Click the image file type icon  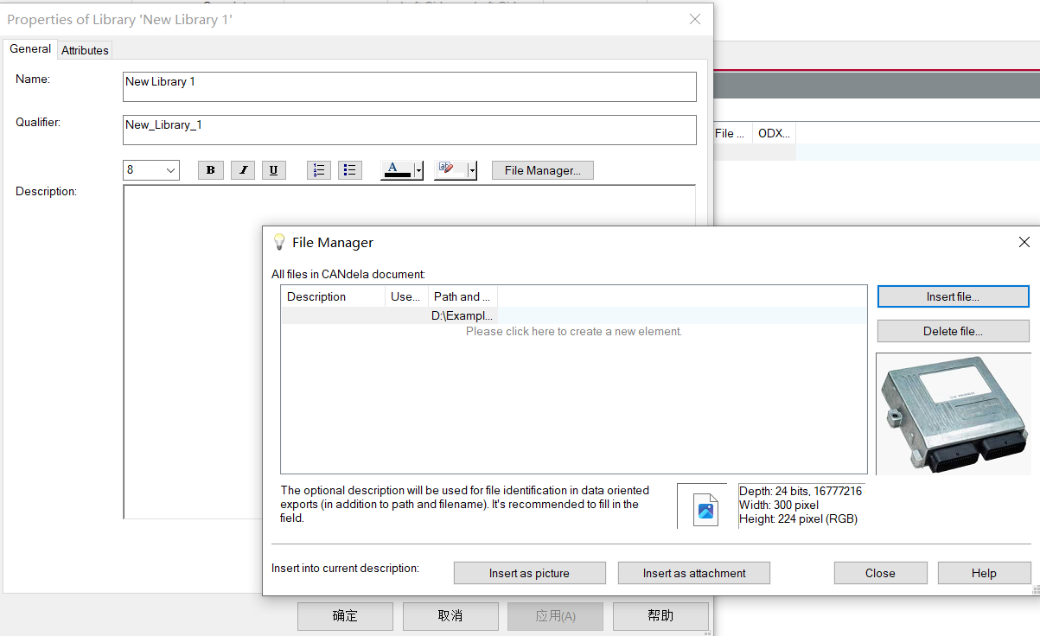[x=706, y=510]
